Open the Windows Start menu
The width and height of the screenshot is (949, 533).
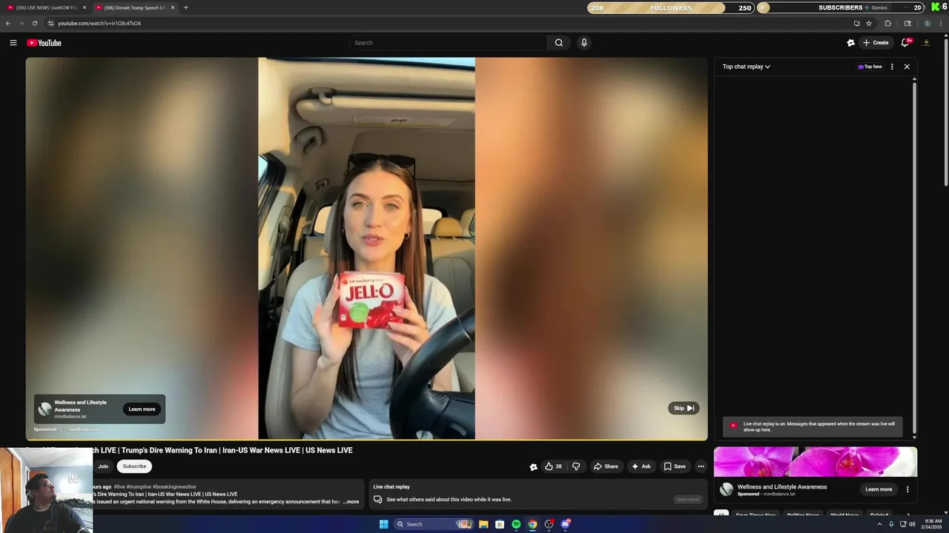coord(383,524)
